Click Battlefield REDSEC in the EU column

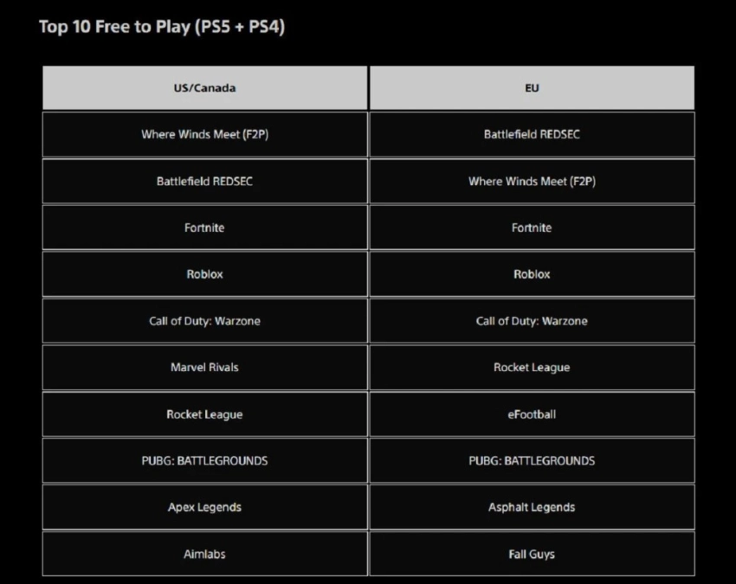tap(532, 134)
